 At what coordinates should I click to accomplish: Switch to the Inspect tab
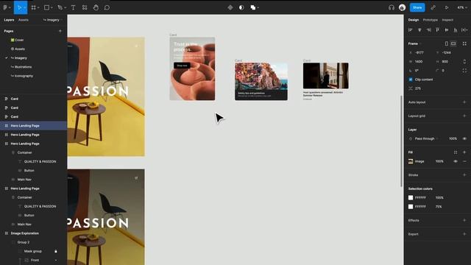point(447,20)
